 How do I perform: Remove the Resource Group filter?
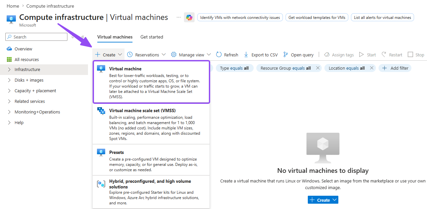point(318,68)
